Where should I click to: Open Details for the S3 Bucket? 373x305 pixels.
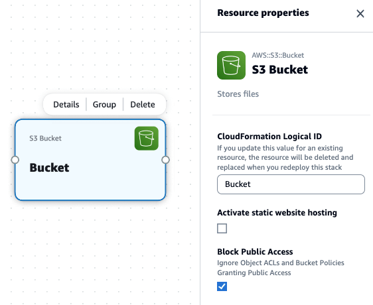click(x=66, y=104)
